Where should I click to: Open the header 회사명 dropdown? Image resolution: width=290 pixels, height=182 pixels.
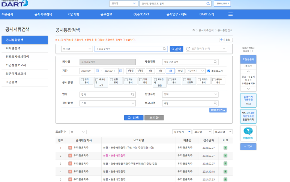click(x=124, y=3)
